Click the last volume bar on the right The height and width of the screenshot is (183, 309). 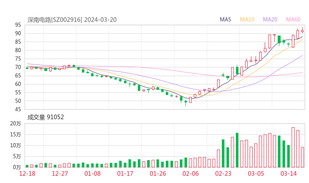302,157
